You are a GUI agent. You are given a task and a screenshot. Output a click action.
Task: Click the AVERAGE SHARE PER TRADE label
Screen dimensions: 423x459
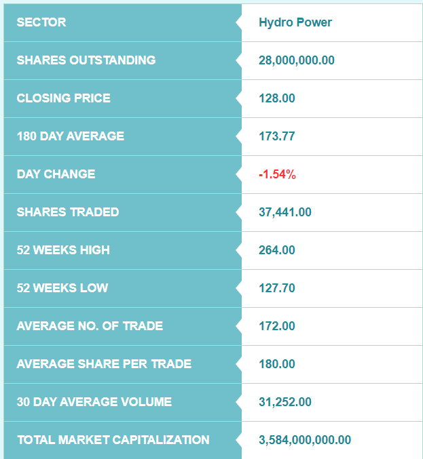[x=104, y=364]
